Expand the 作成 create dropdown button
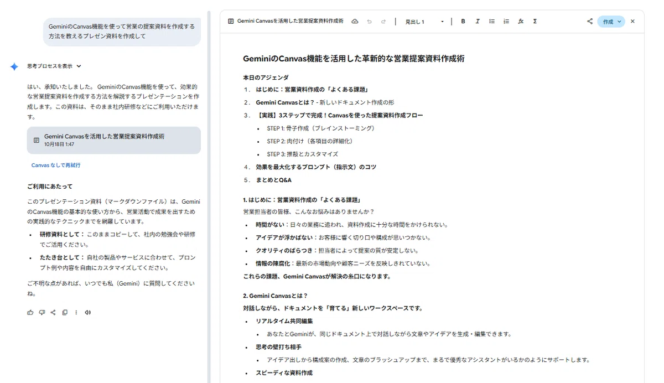The height and width of the screenshot is (383, 664). point(611,22)
